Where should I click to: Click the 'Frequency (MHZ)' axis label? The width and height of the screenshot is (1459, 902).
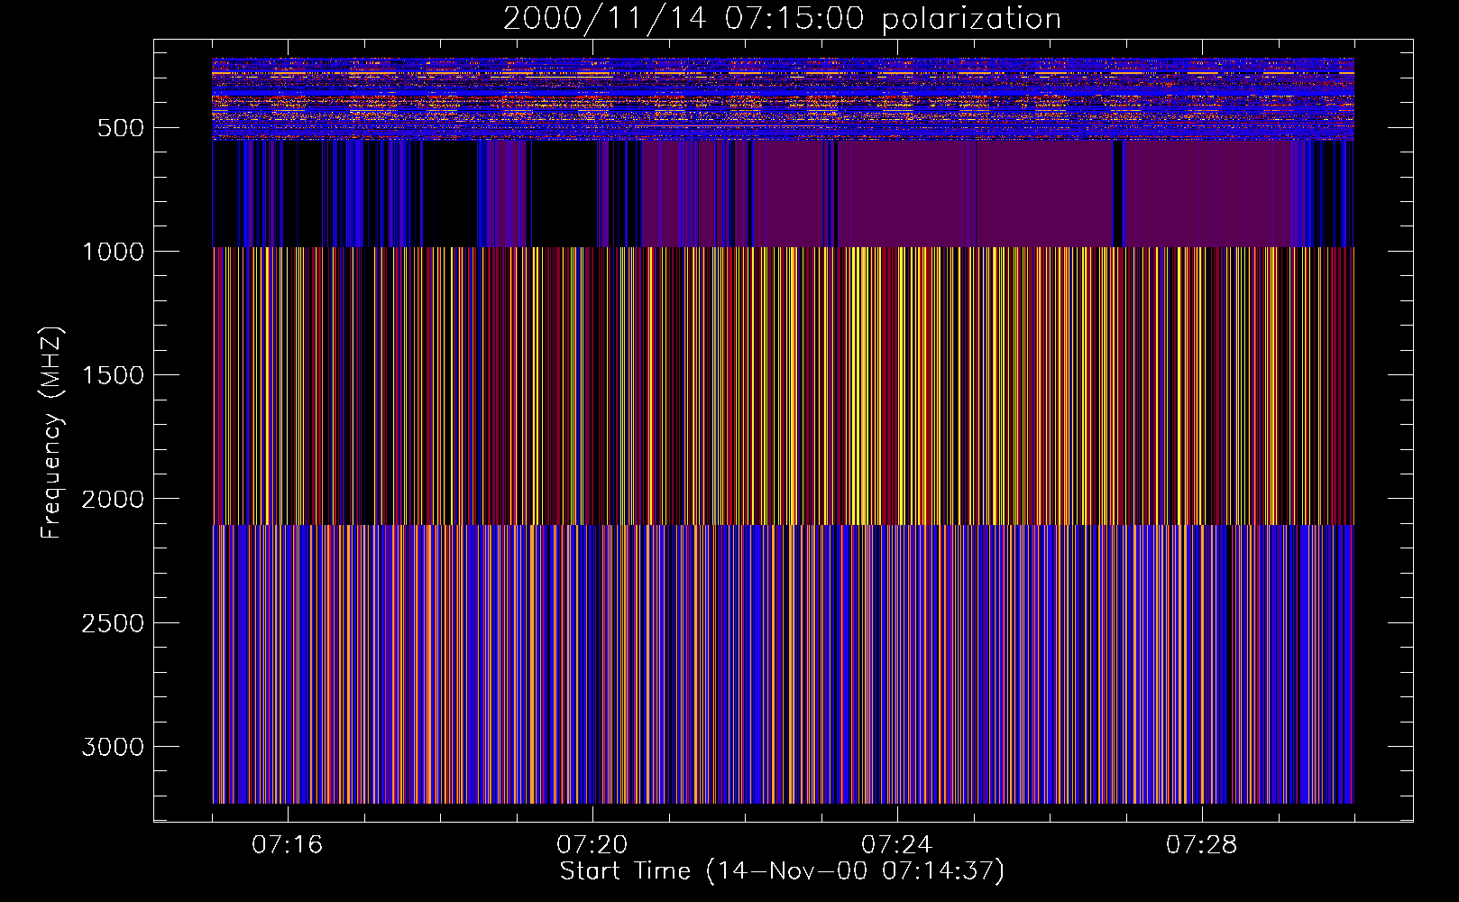pos(51,433)
